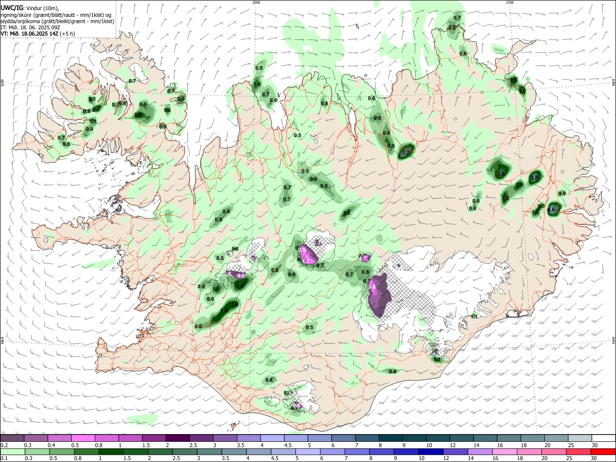This screenshot has height=462, width=616.
Task: Click the valid time "VT: Mið. 18.06.2025 14Z (+5 h)"
Action: [38, 34]
